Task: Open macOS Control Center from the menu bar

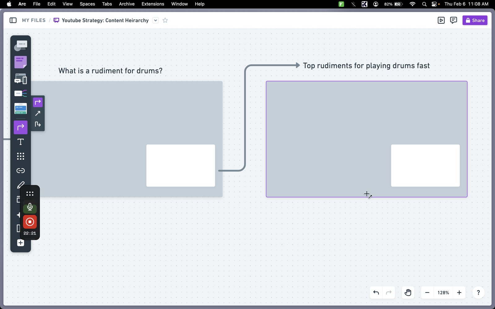Action: [435, 4]
